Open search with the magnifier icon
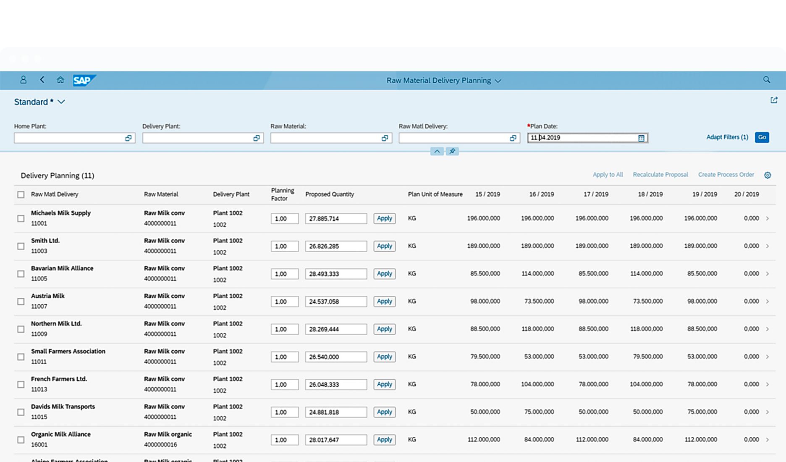 pyautogui.click(x=766, y=80)
